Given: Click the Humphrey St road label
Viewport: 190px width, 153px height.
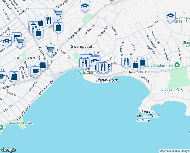Looking at the screenshot, I should pyautogui.click(x=137, y=72).
